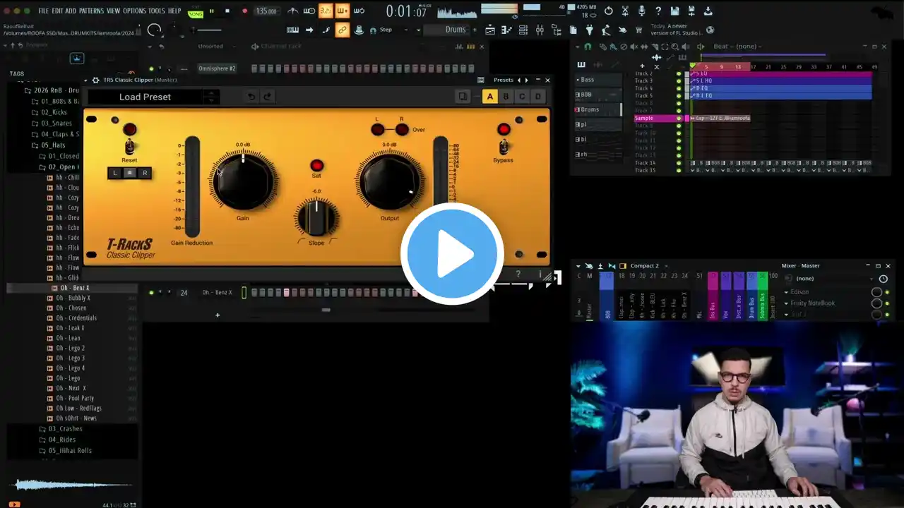Open the ADD menu
The width and height of the screenshot is (904, 508).
[x=71, y=11]
